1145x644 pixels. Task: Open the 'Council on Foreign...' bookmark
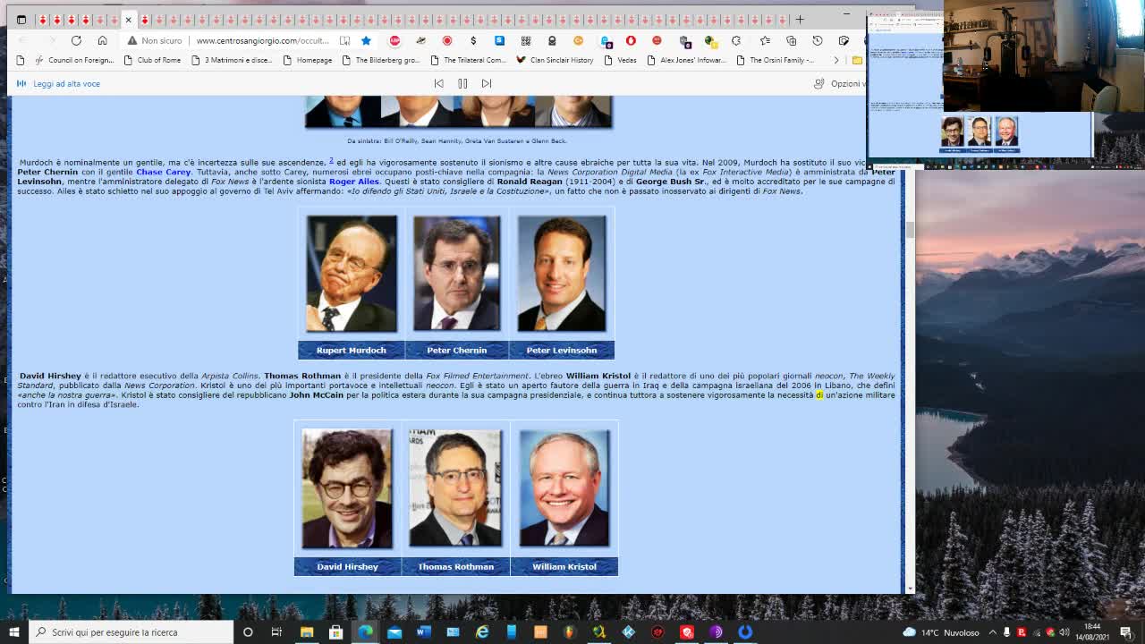click(x=73, y=60)
